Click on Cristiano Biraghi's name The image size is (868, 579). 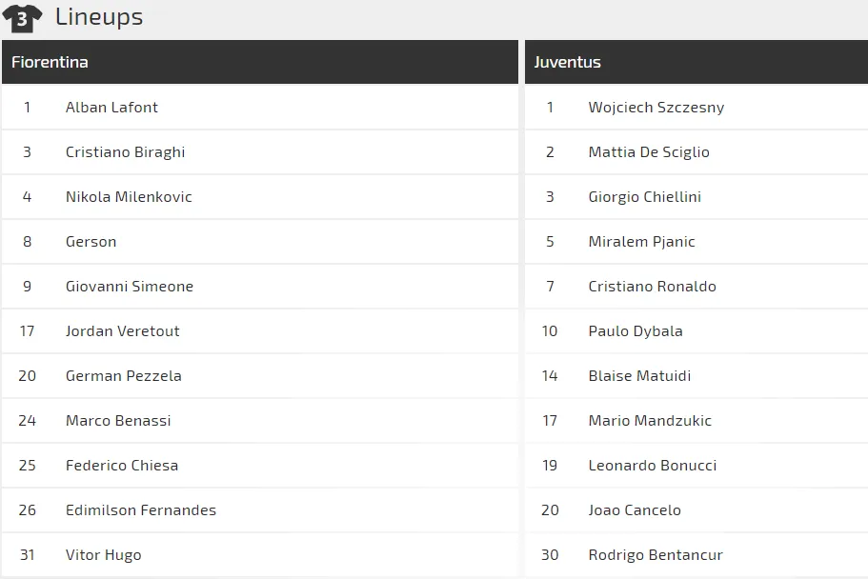[x=125, y=152]
